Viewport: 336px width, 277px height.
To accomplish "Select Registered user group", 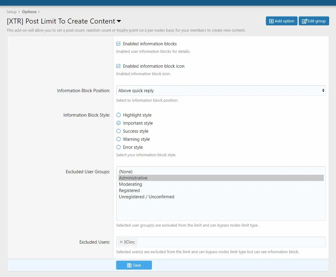I will (x=221, y=190).
